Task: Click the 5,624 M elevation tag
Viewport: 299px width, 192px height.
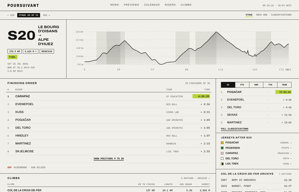Action: [30, 51]
